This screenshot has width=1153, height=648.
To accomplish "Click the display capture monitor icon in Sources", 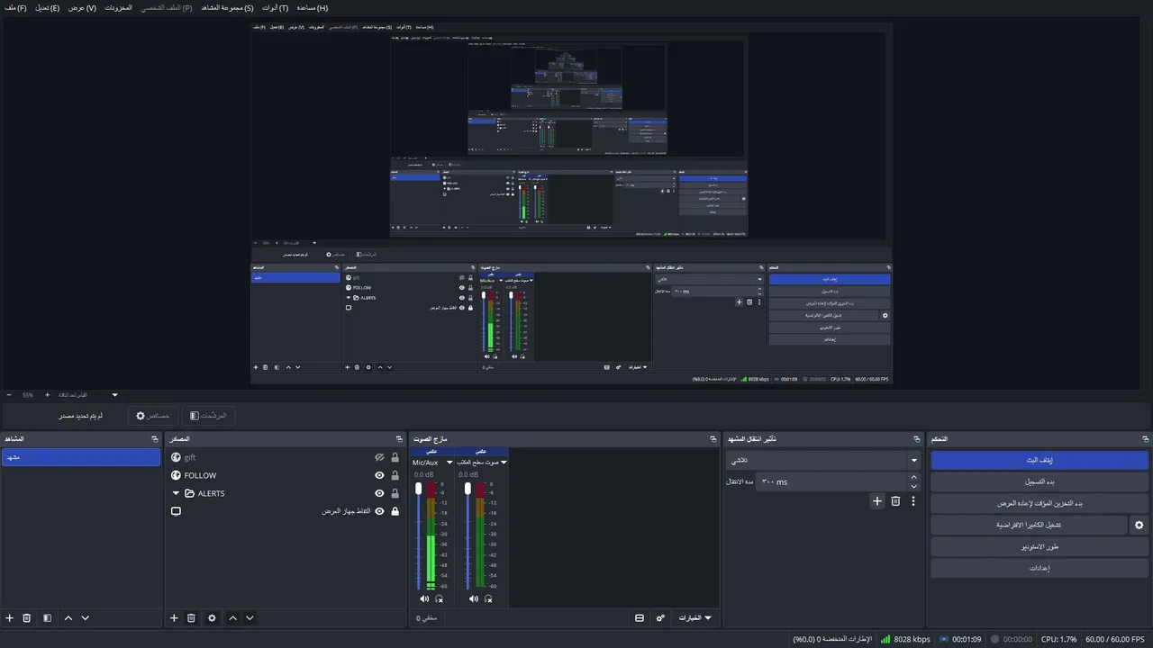I will click(x=176, y=511).
